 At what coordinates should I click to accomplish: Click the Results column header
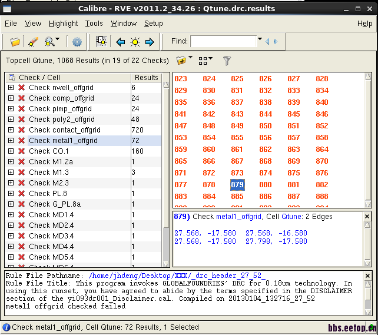point(146,77)
